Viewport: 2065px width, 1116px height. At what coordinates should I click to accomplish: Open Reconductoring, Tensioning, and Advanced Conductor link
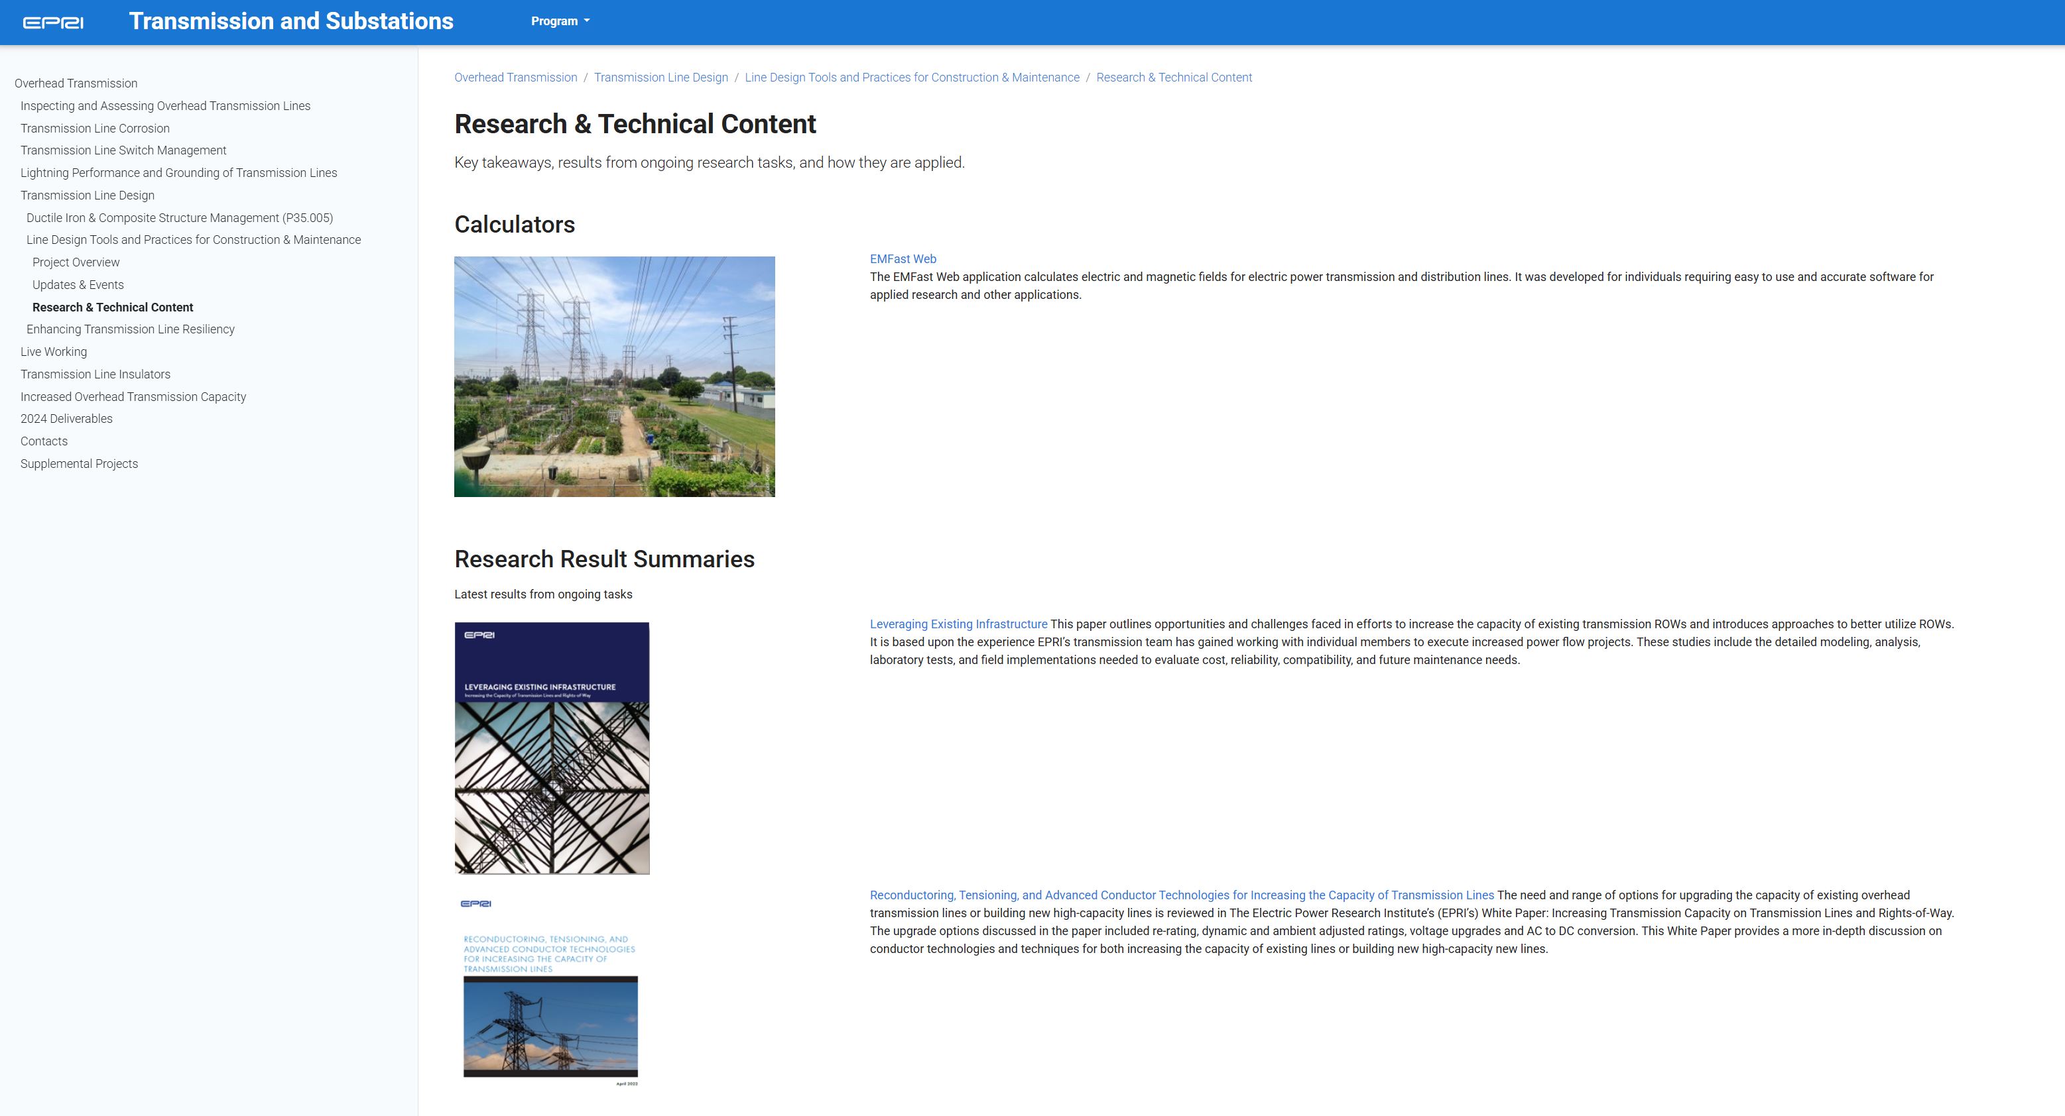[1181, 895]
